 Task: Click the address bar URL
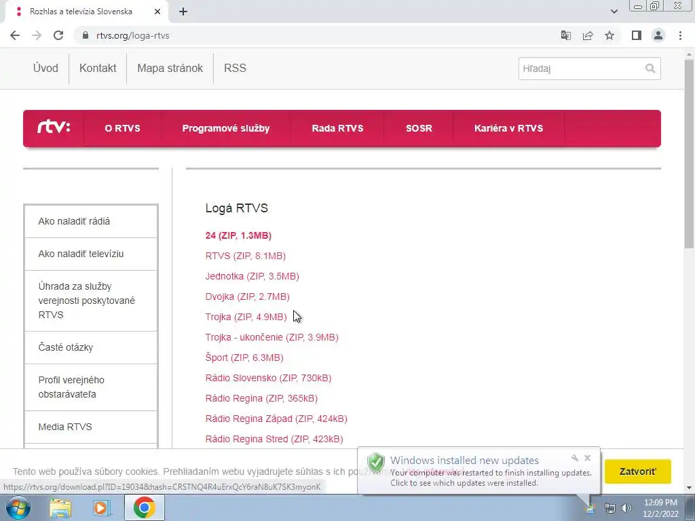pyautogui.click(x=133, y=35)
